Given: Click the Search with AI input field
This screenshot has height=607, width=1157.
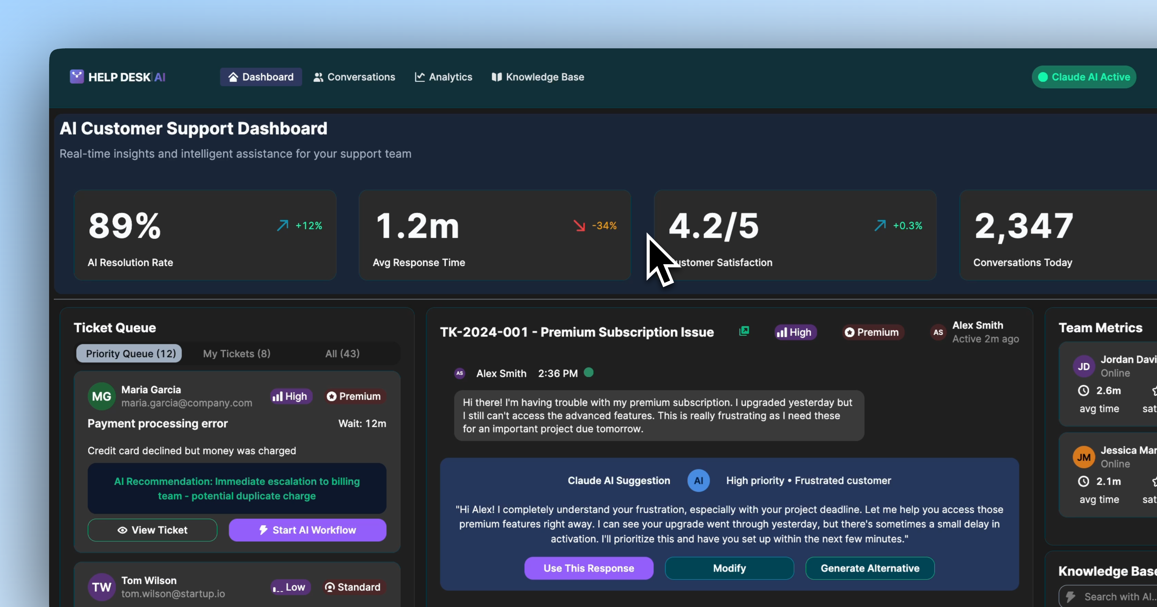Looking at the screenshot, I should pos(1114,597).
